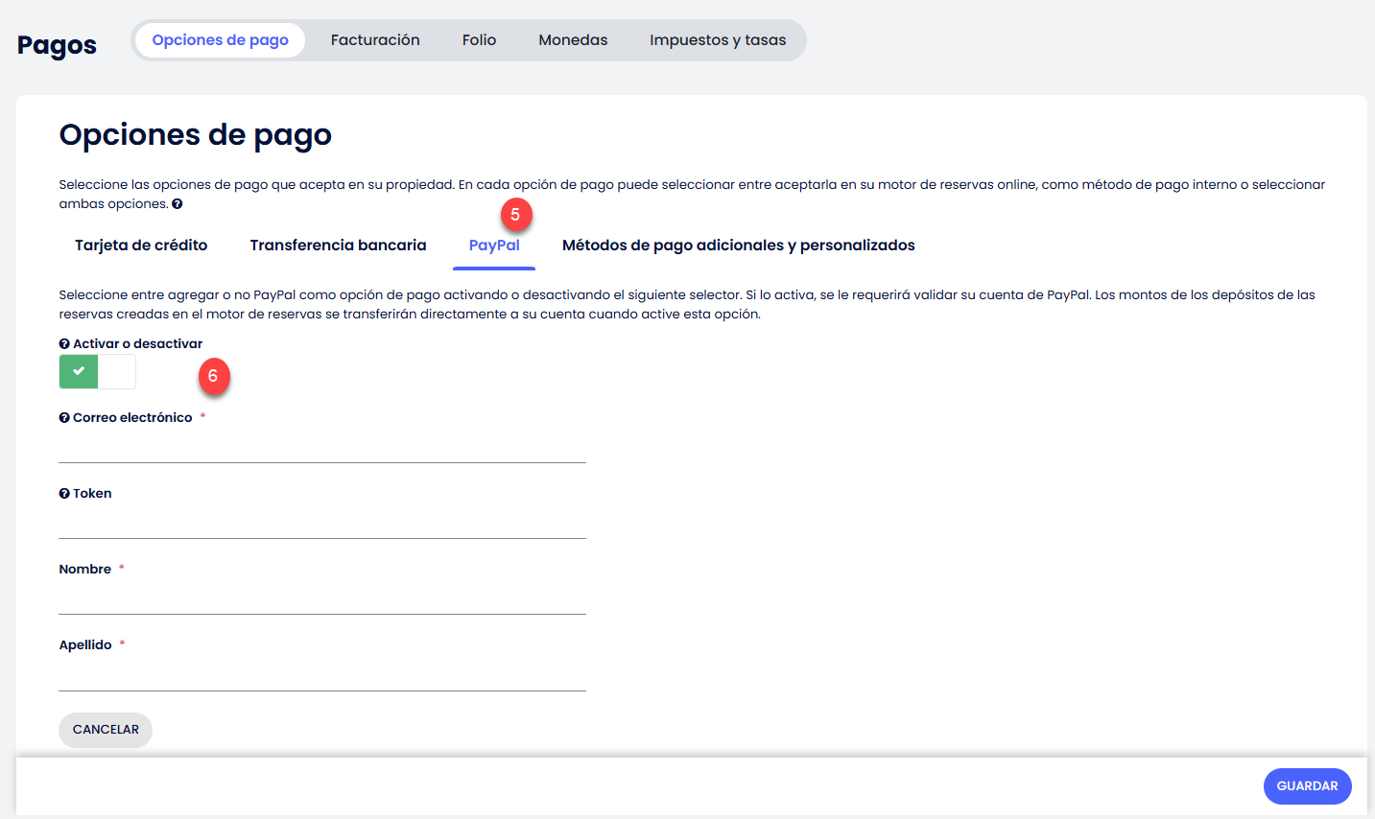Click the Correo electrónico input field
1375x819 pixels.
click(321, 447)
